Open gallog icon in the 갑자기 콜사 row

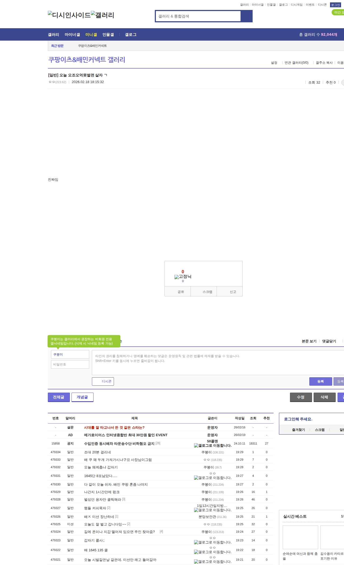click(213, 542)
